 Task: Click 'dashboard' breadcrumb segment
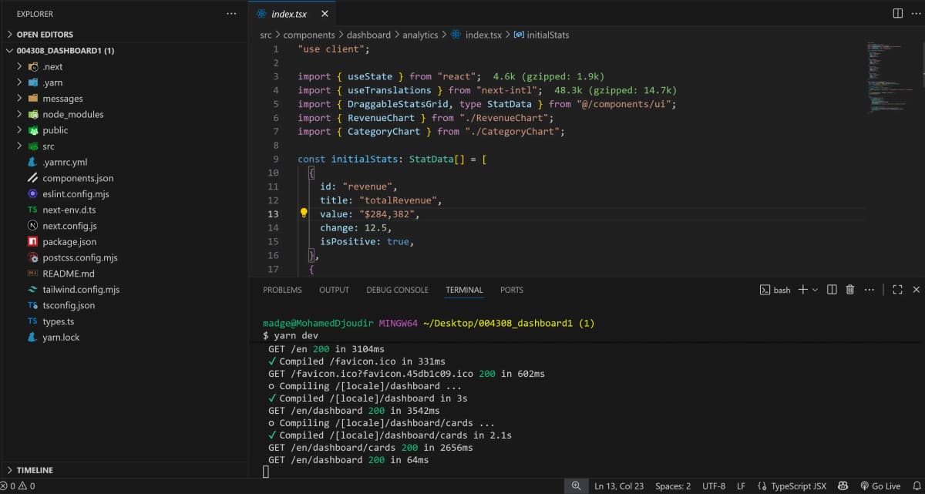click(369, 35)
